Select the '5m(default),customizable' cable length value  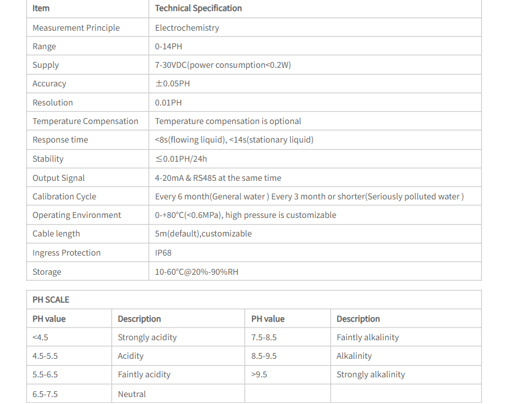(203, 234)
